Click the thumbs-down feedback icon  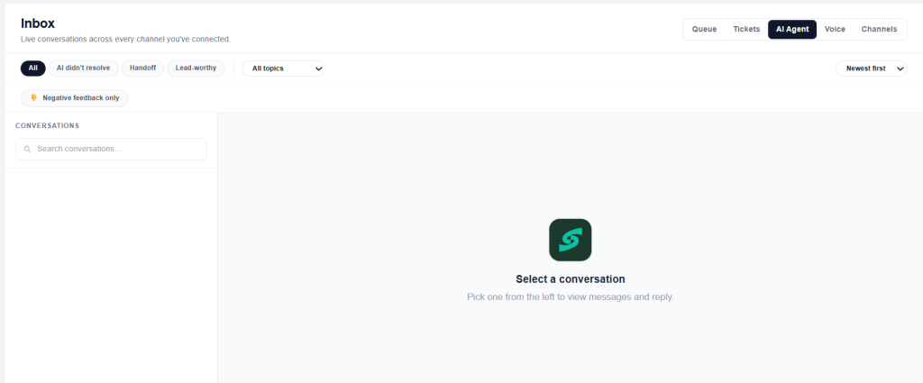coord(33,98)
